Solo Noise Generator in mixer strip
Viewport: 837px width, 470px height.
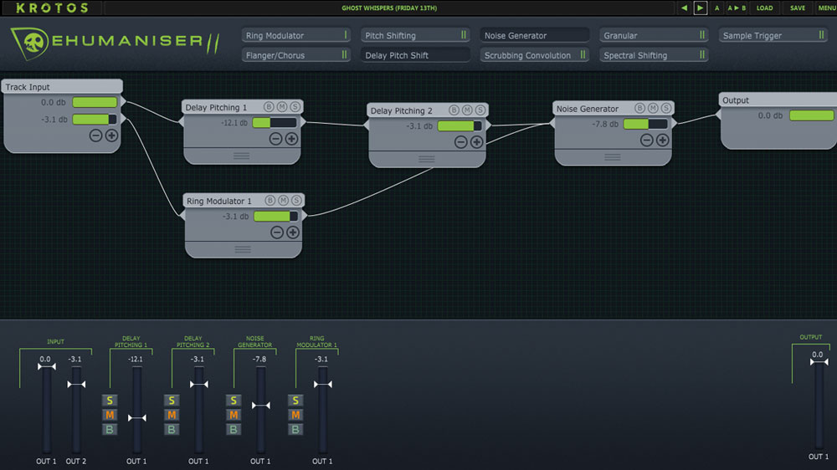[234, 401]
